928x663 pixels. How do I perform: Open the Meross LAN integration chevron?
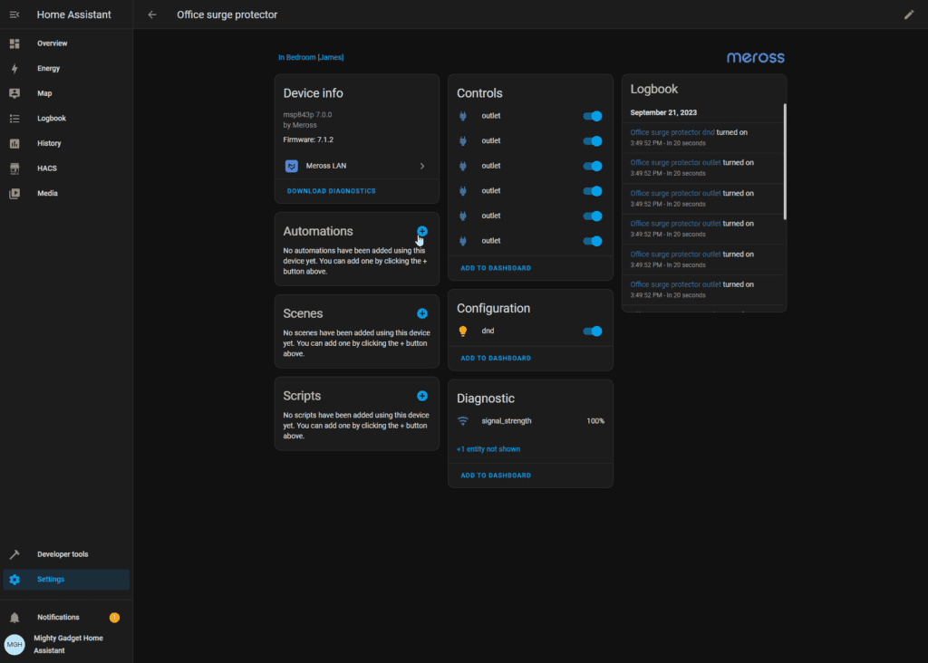click(x=422, y=166)
